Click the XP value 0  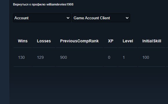[x=109, y=57]
